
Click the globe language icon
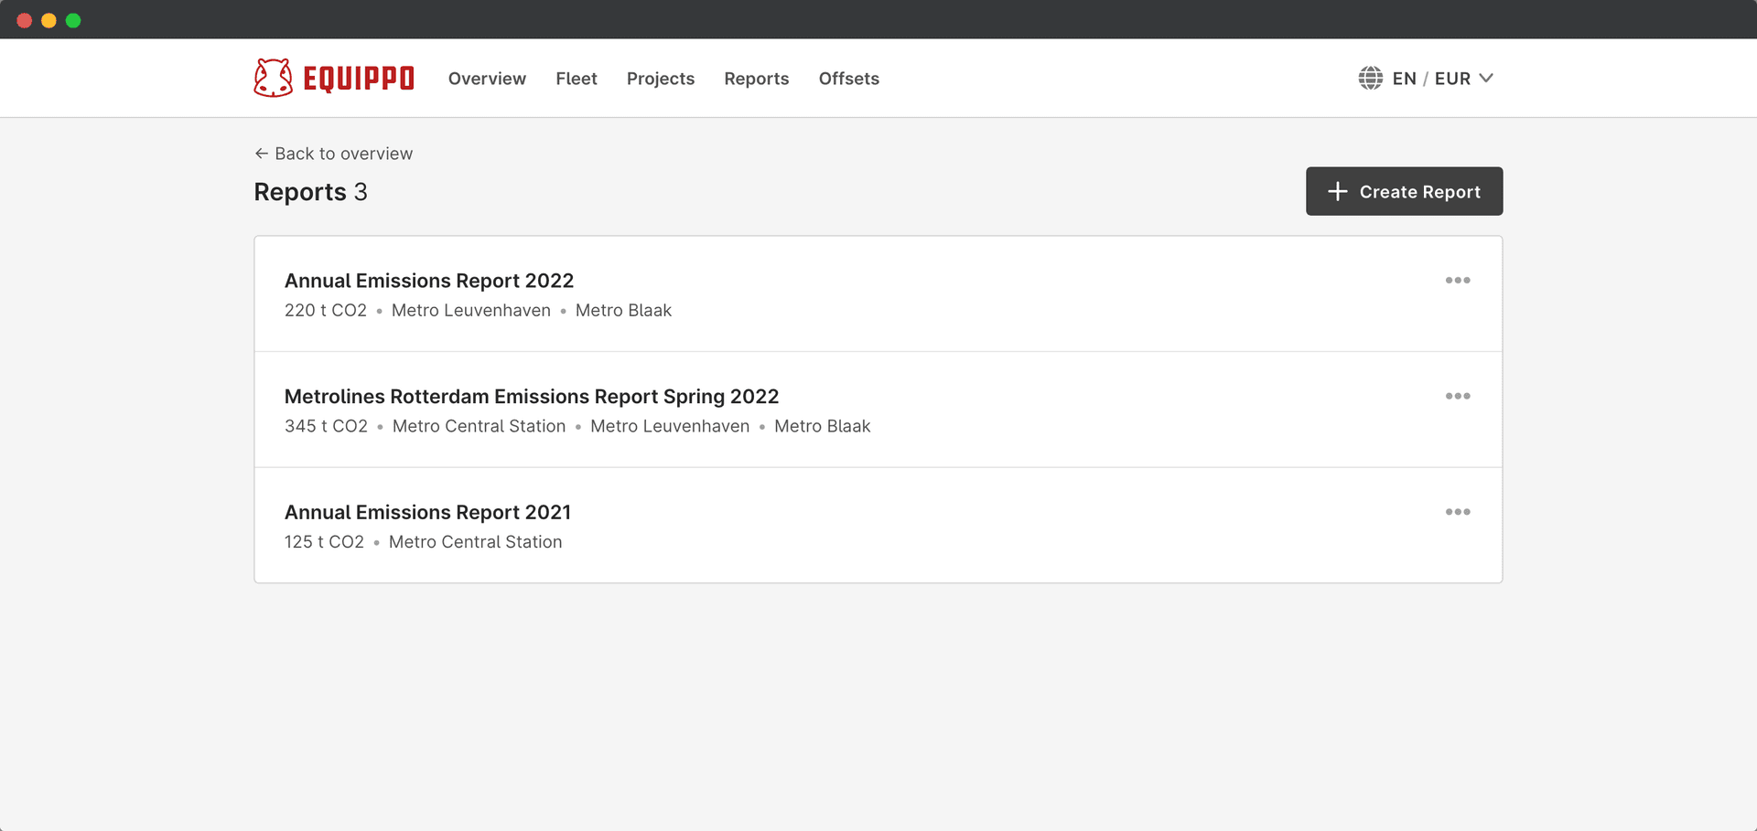pos(1370,78)
